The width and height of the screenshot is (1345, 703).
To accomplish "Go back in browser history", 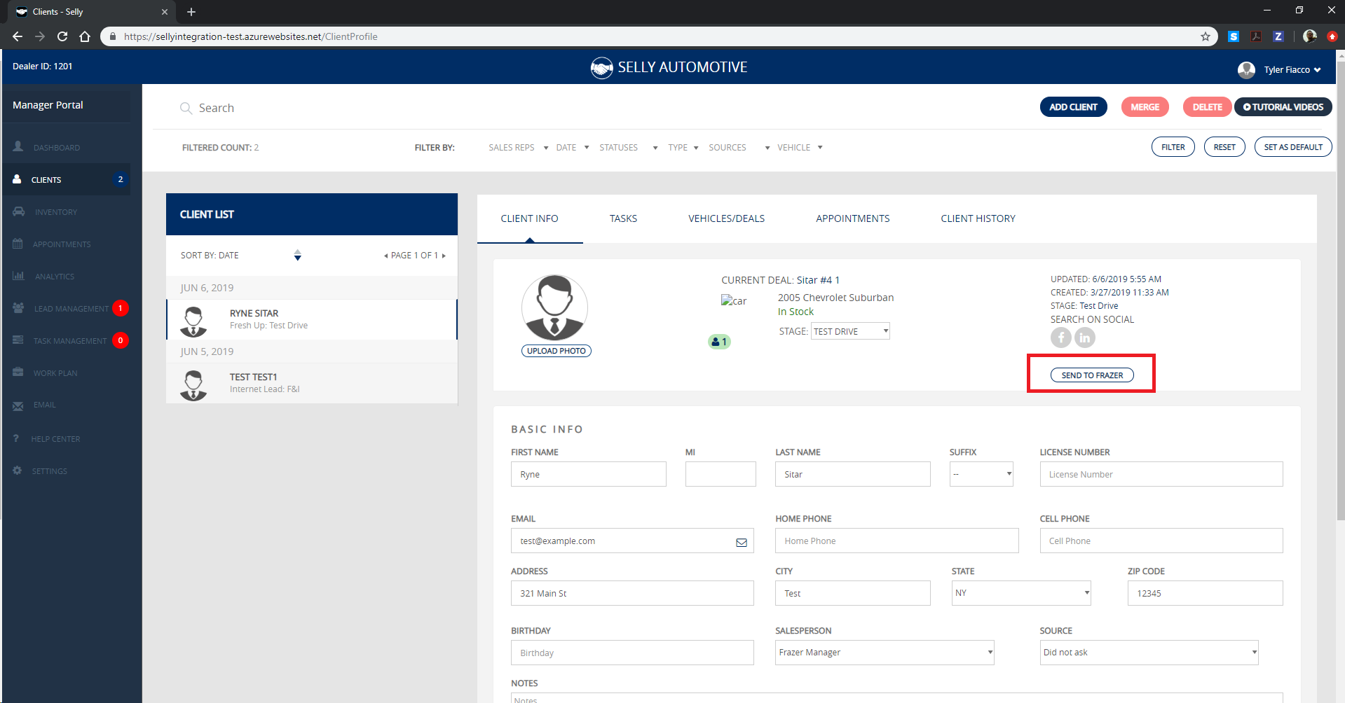I will (18, 36).
